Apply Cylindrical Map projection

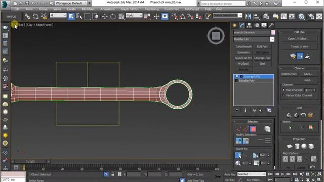point(297,147)
